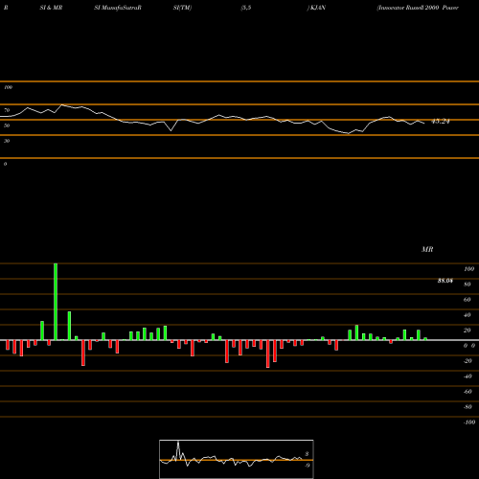Click the longest red MR histogram bar
This screenshot has height=479, width=479.
[x=268, y=354]
